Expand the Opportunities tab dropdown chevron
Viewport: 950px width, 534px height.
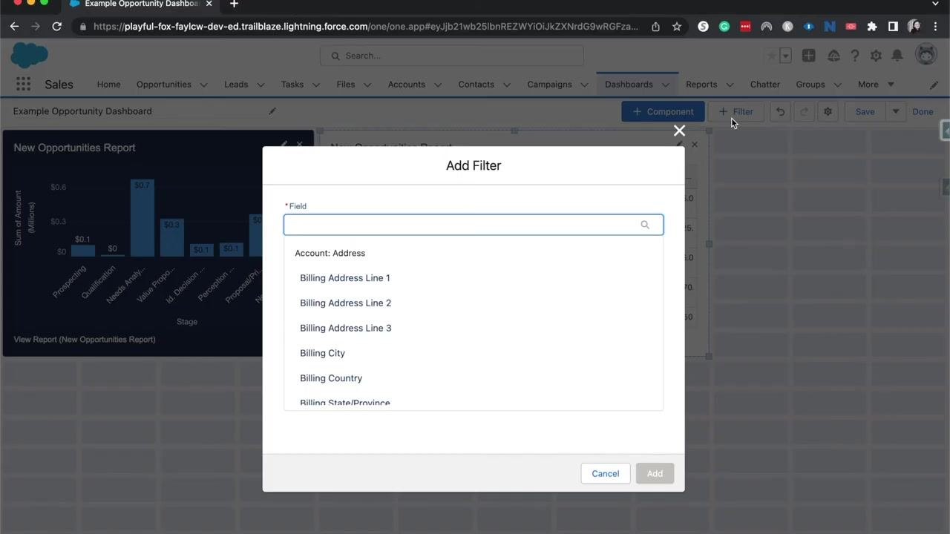tap(204, 85)
